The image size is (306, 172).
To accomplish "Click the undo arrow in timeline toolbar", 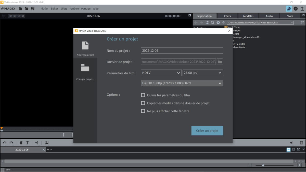I will pyautogui.click(x=5, y=143).
